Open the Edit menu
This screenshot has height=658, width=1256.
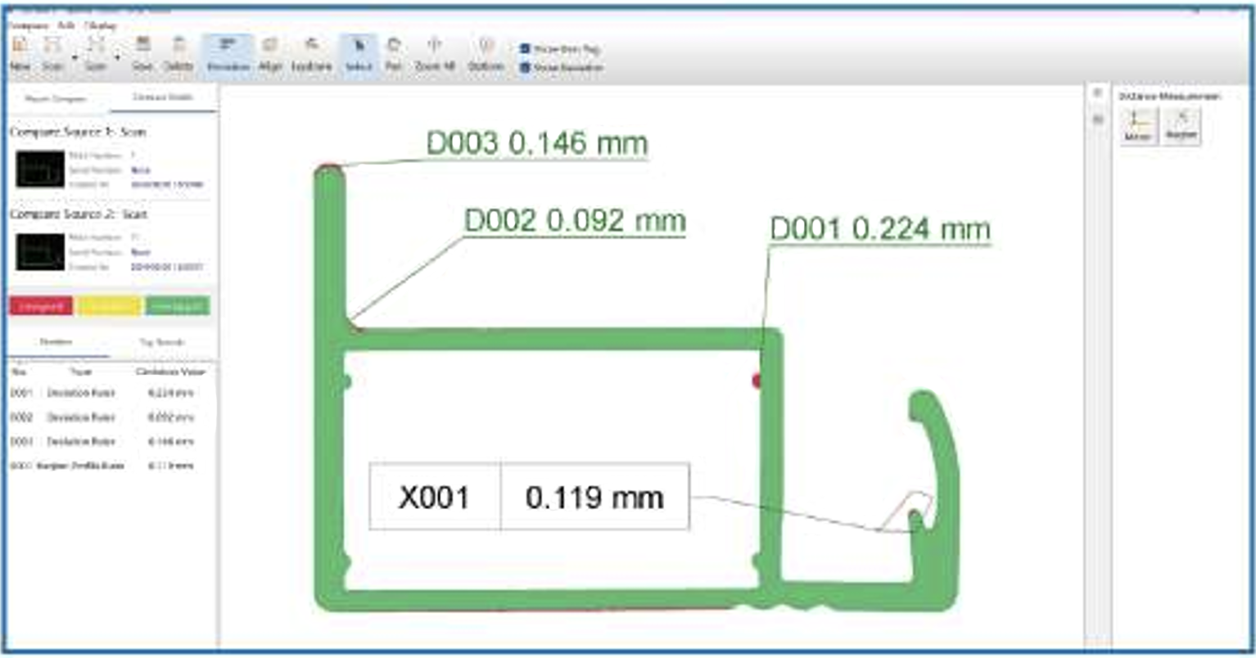click(66, 25)
